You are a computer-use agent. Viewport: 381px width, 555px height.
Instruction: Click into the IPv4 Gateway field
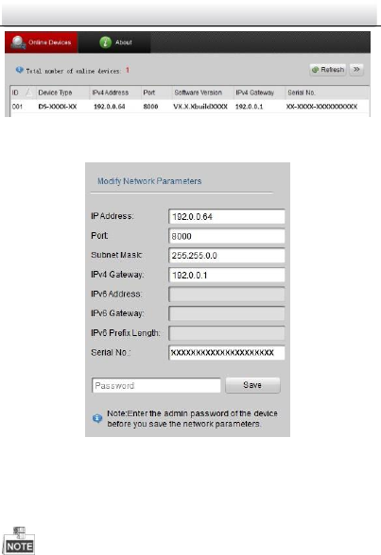point(227,275)
